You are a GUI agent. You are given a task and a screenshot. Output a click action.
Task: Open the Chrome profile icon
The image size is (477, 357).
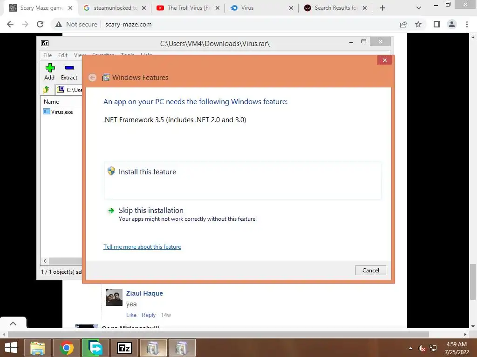click(452, 24)
